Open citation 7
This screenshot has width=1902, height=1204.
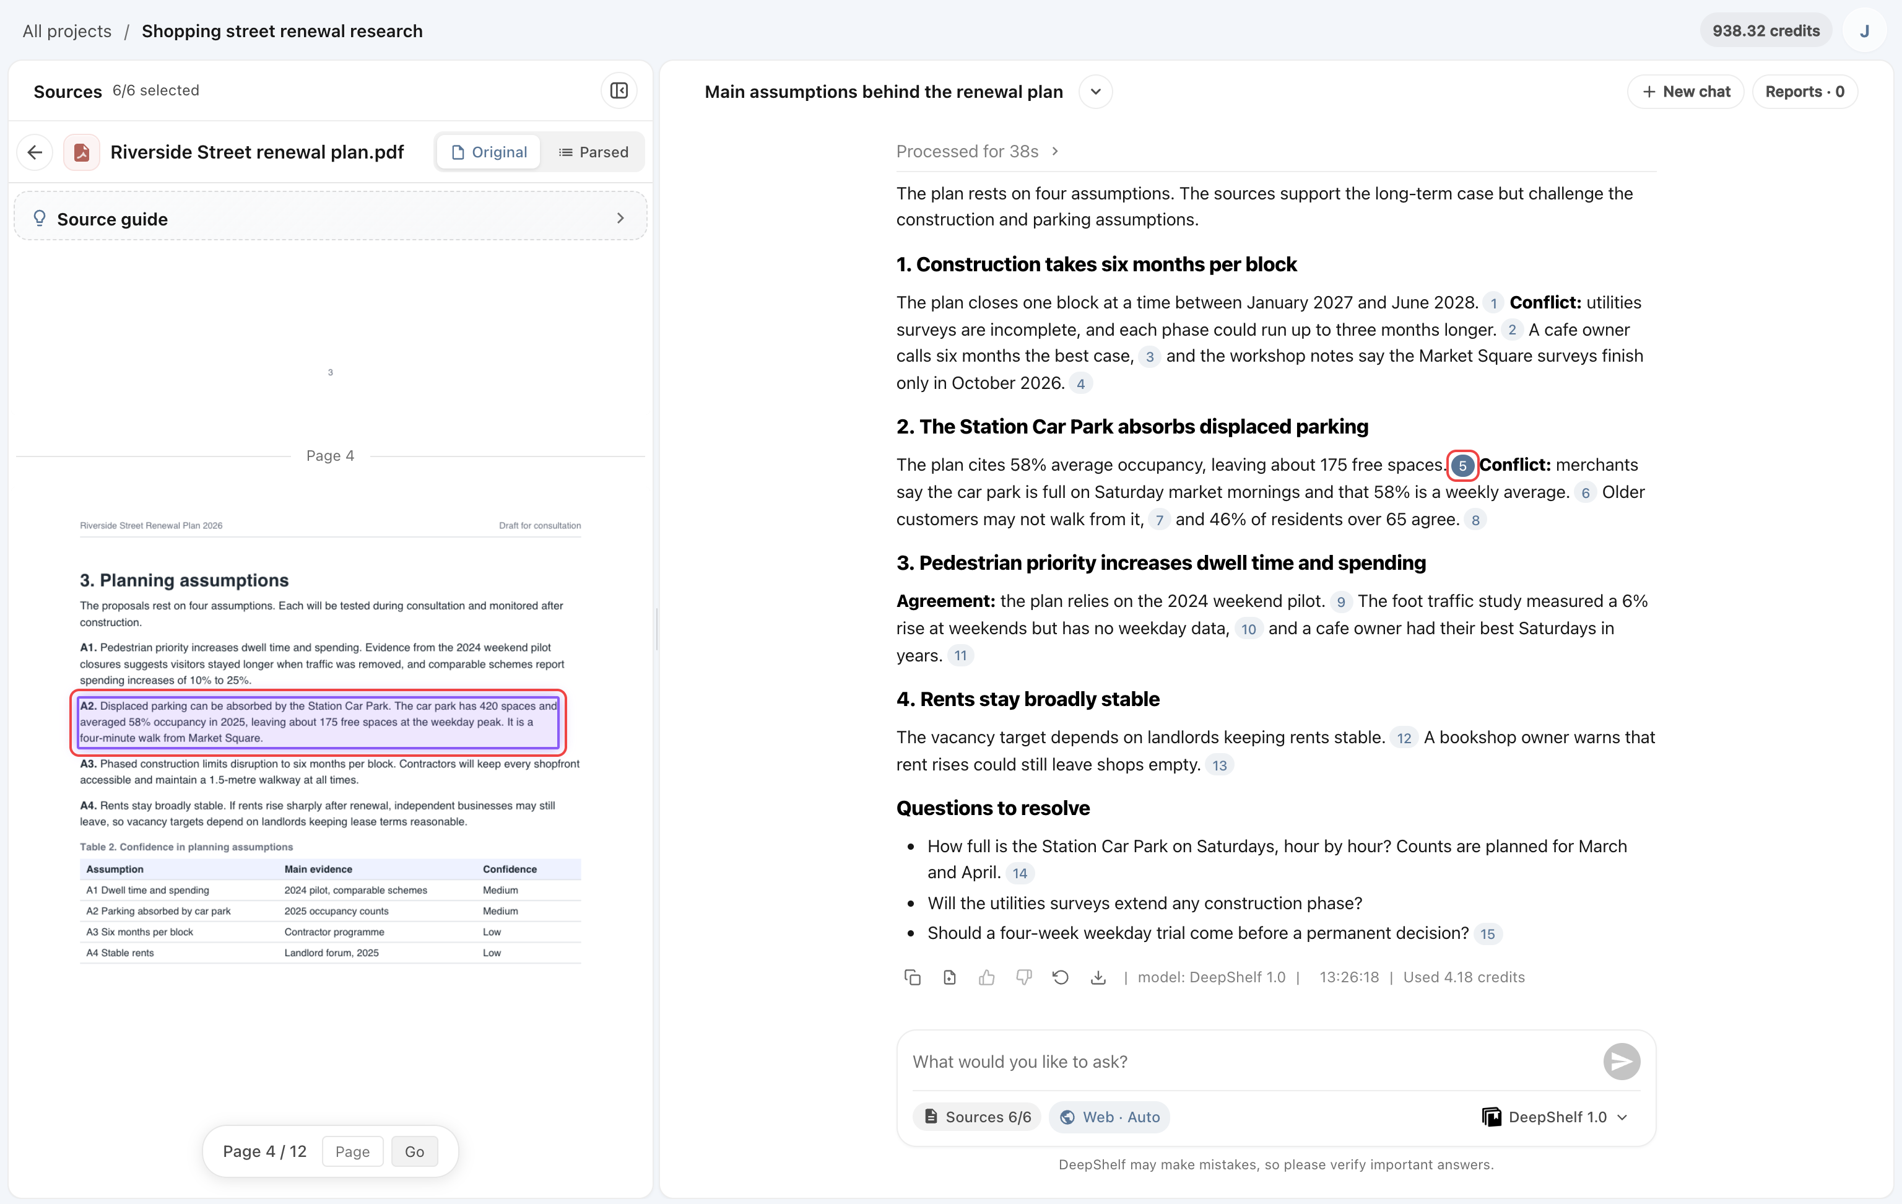1159,520
